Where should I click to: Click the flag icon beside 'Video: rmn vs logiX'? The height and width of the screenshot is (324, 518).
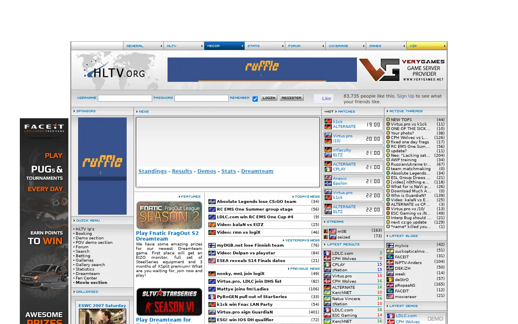(x=212, y=232)
